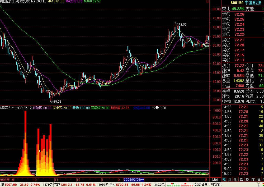Select the 指 index tab
This screenshot has width=264, height=187.
coord(253,179)
